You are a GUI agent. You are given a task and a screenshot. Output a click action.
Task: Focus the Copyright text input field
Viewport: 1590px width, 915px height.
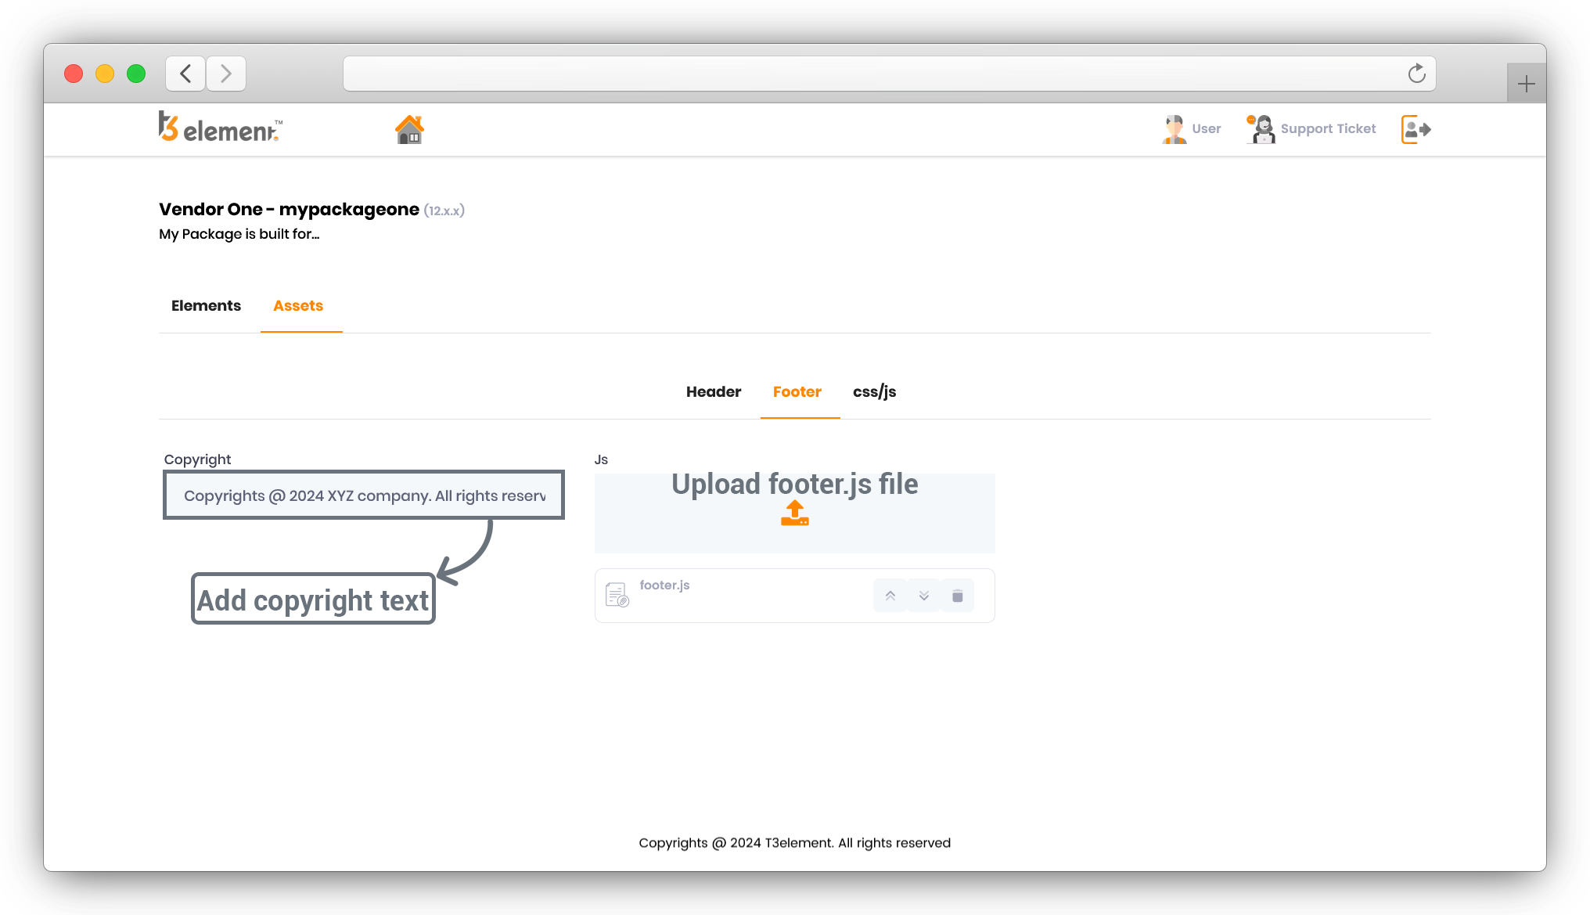[364, 495]
